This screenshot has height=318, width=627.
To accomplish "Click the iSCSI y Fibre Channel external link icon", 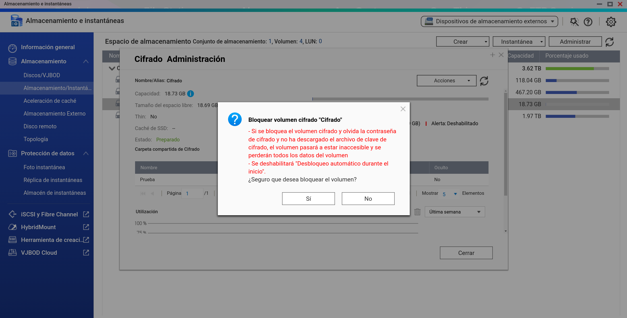I will click(86, 214).
